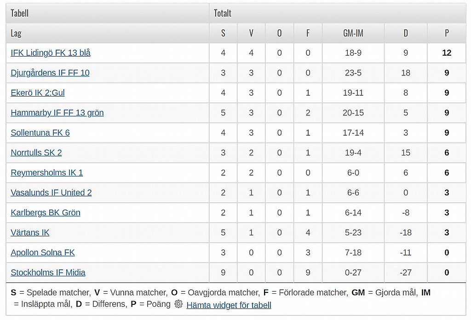Click the GM-IM column header
Screen dimensions: 471x320
(353, 33)
